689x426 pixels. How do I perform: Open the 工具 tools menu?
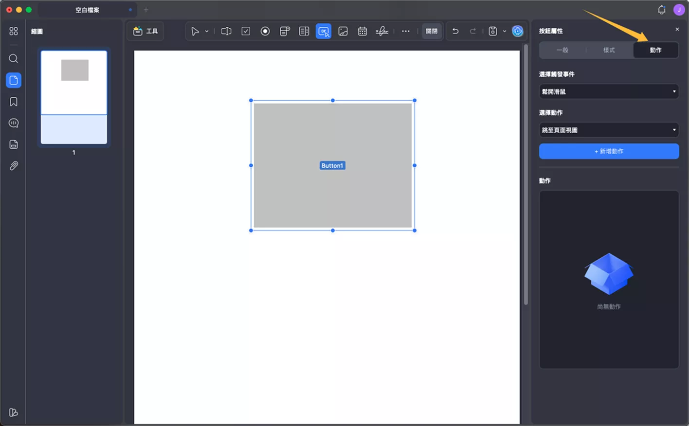145,31
